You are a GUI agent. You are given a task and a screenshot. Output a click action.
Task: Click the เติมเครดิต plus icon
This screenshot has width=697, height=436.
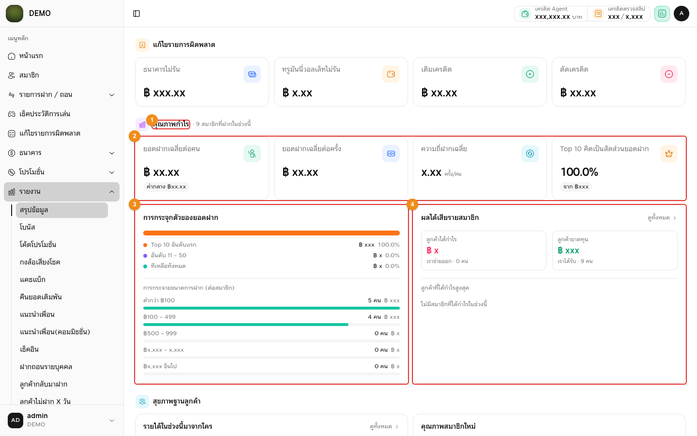tap(530, 74)
